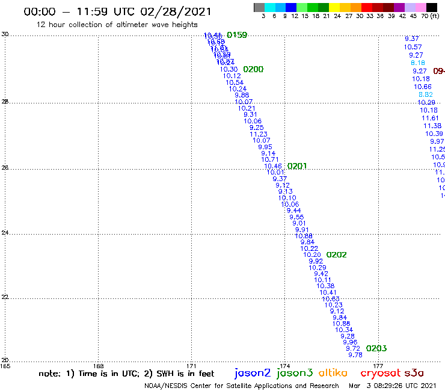Click the longitude axis label 168

tap(99, 366)
